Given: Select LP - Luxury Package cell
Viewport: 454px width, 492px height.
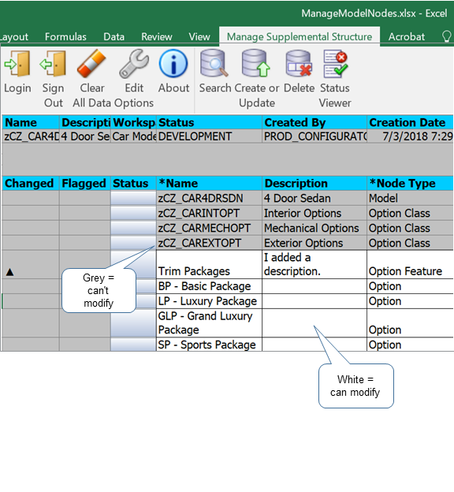Looking at the screenshot, I should point(210,301).
